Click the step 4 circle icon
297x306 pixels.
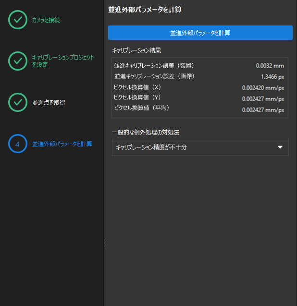[x=18, y=144]
